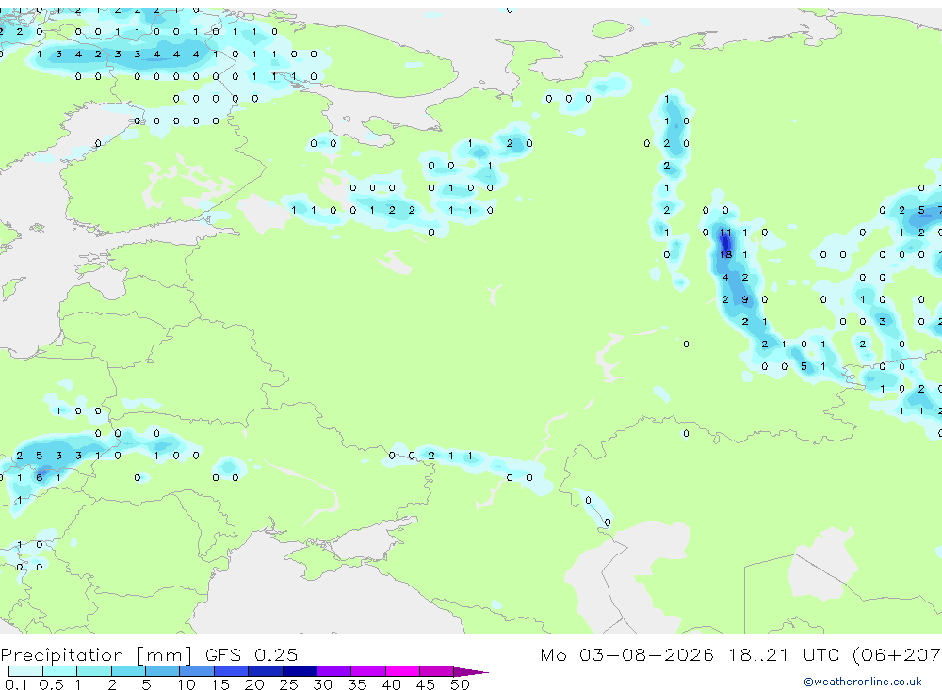Click the 1–2 mm legend color swatch
The image size is (942, 690).
(94, 671)
